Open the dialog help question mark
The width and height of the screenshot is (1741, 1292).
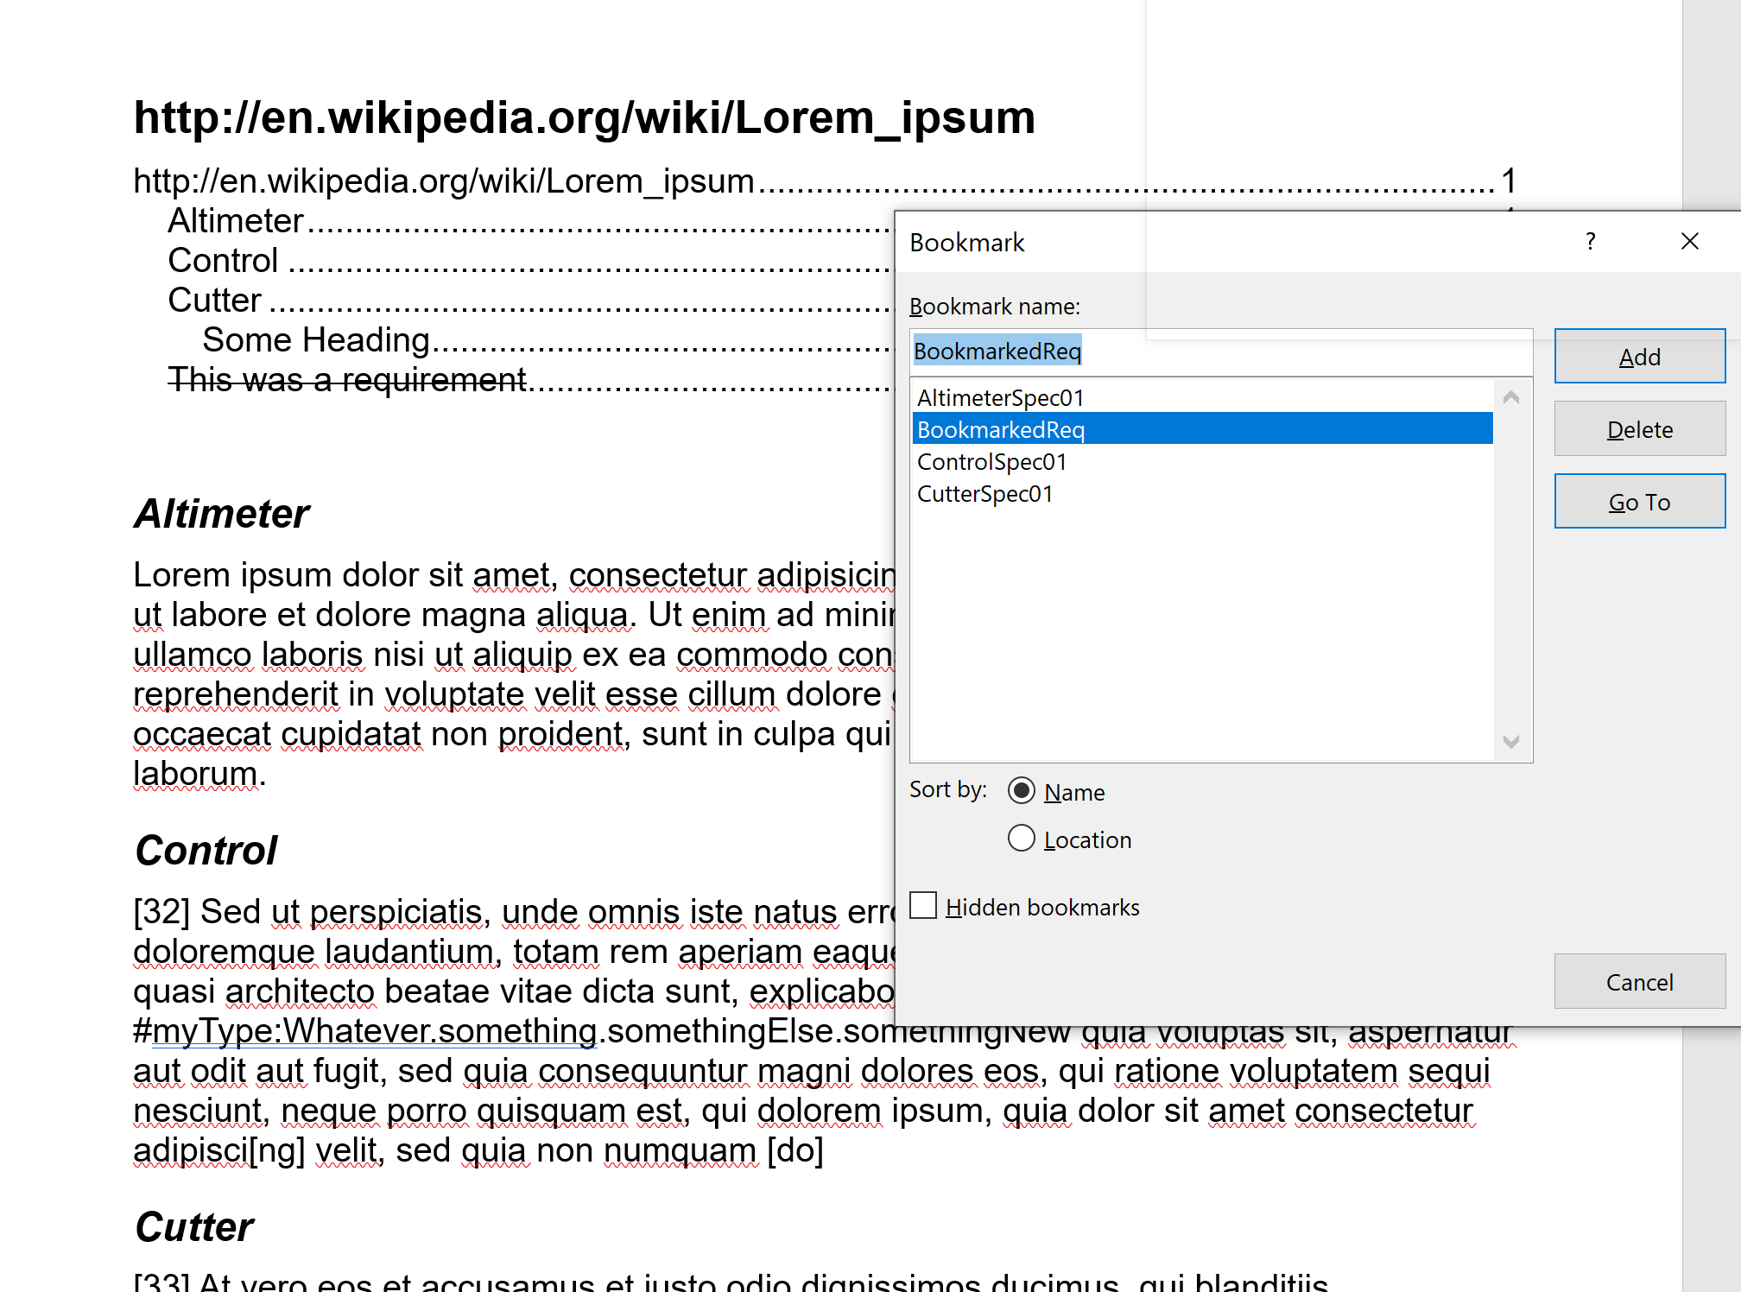1590,242
